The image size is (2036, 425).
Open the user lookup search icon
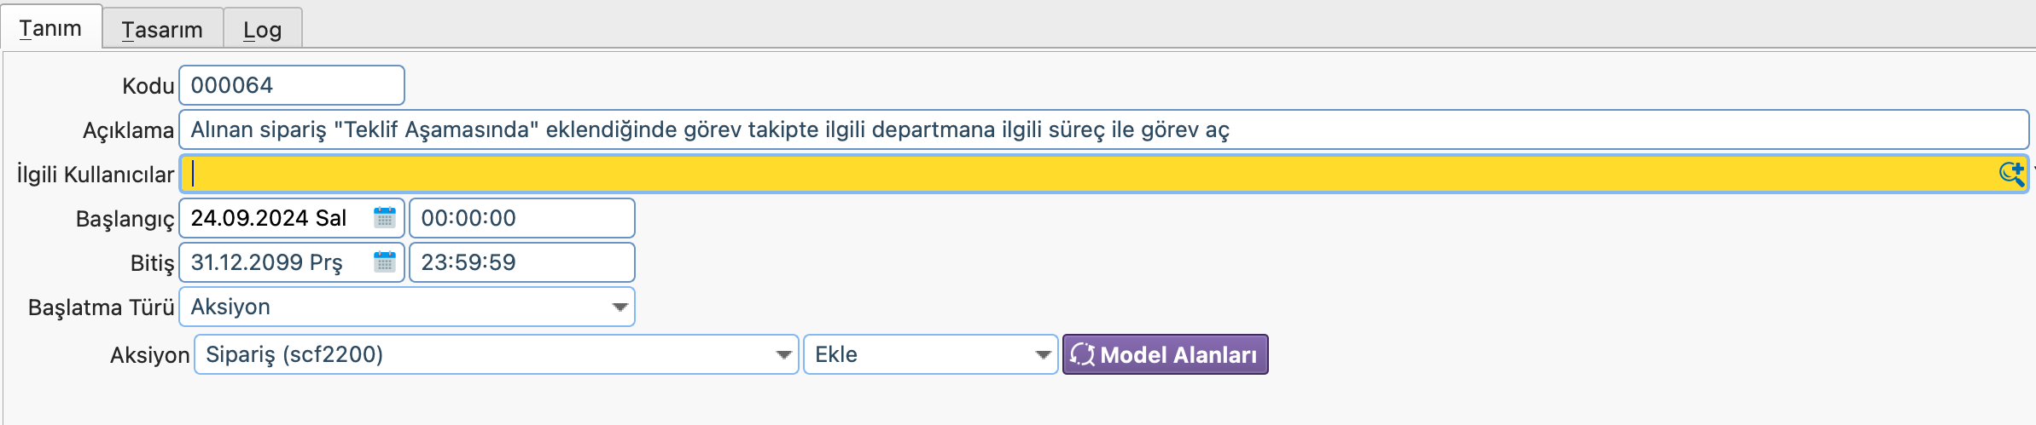coord(2011,174)
